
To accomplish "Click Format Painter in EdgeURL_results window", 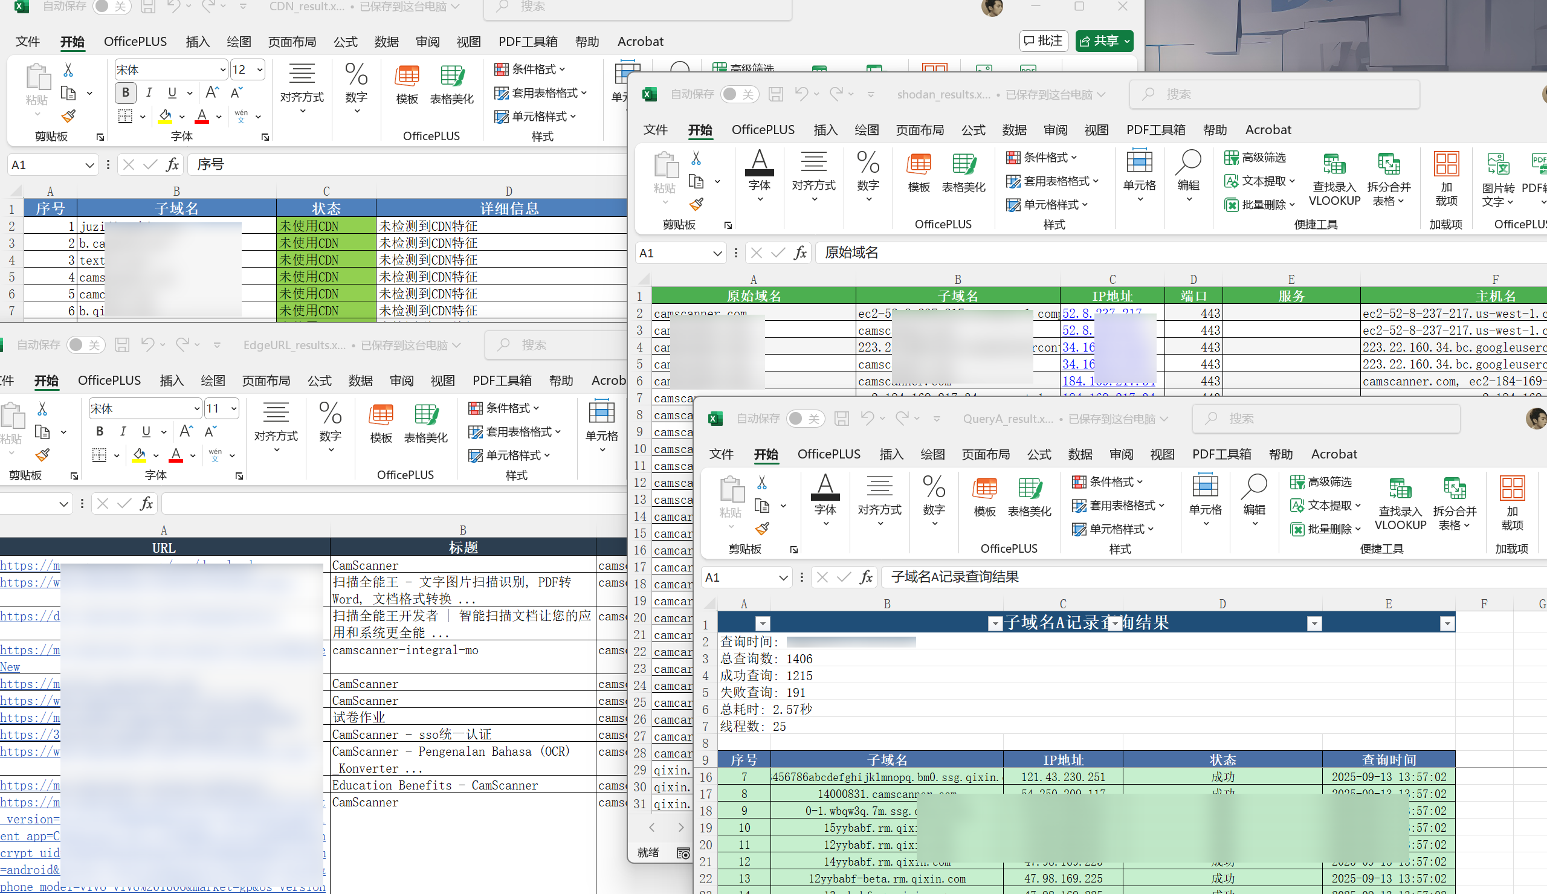I will click(42, 455).
